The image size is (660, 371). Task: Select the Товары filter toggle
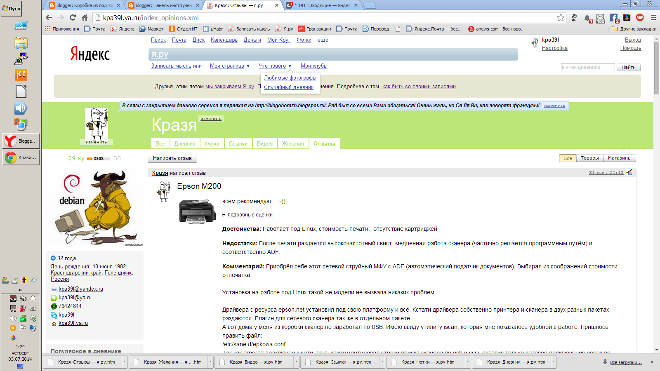click(589, 158)
